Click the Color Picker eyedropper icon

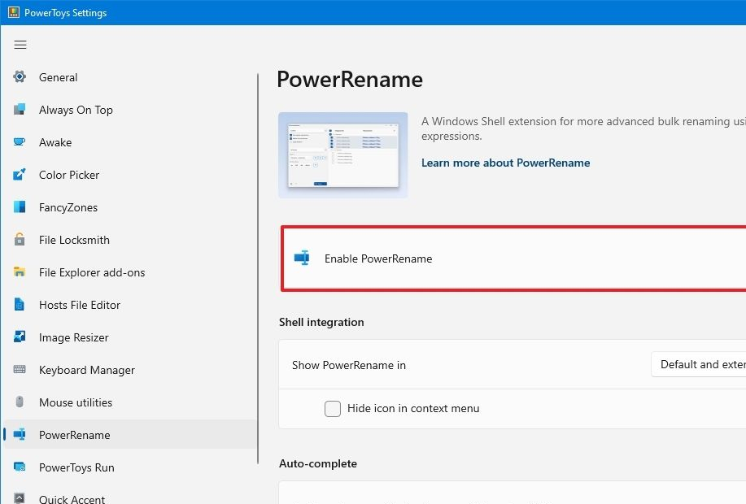20,175
